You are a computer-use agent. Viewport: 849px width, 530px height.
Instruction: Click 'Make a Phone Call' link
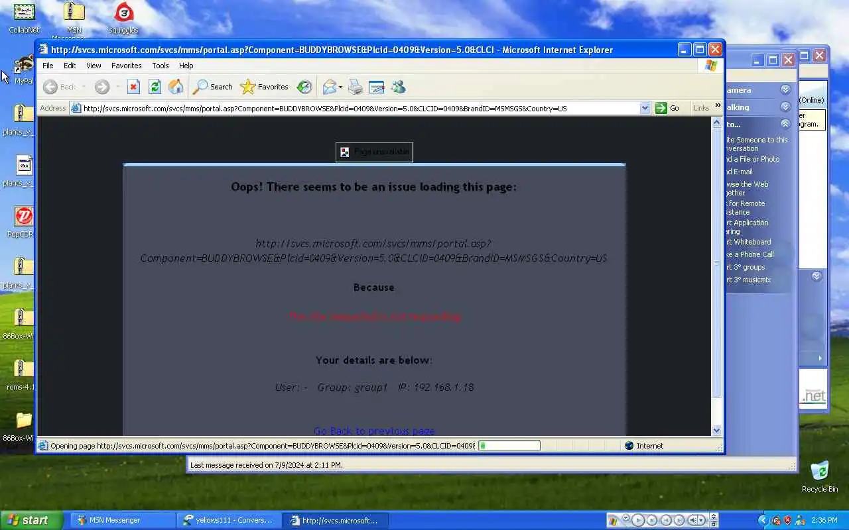[750, 254]
